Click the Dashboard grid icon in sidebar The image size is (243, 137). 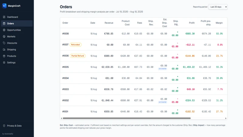[x=4, y=17]
